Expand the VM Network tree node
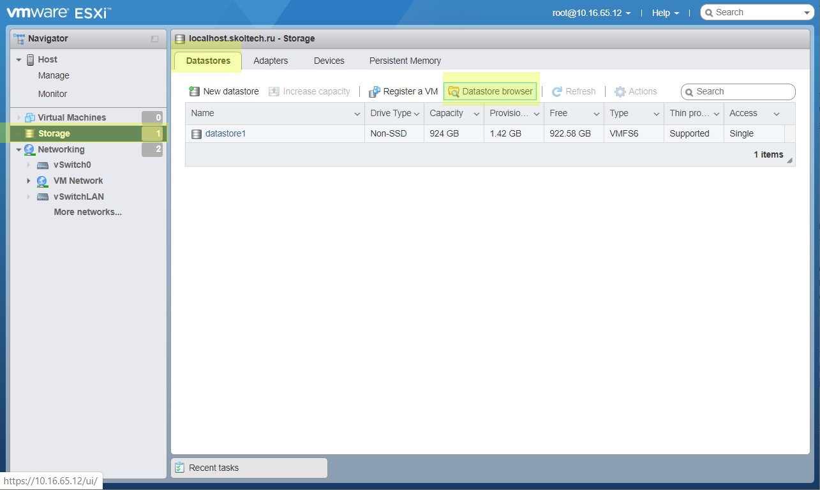This screenshot has width=820, height=490. pos(29,181)
